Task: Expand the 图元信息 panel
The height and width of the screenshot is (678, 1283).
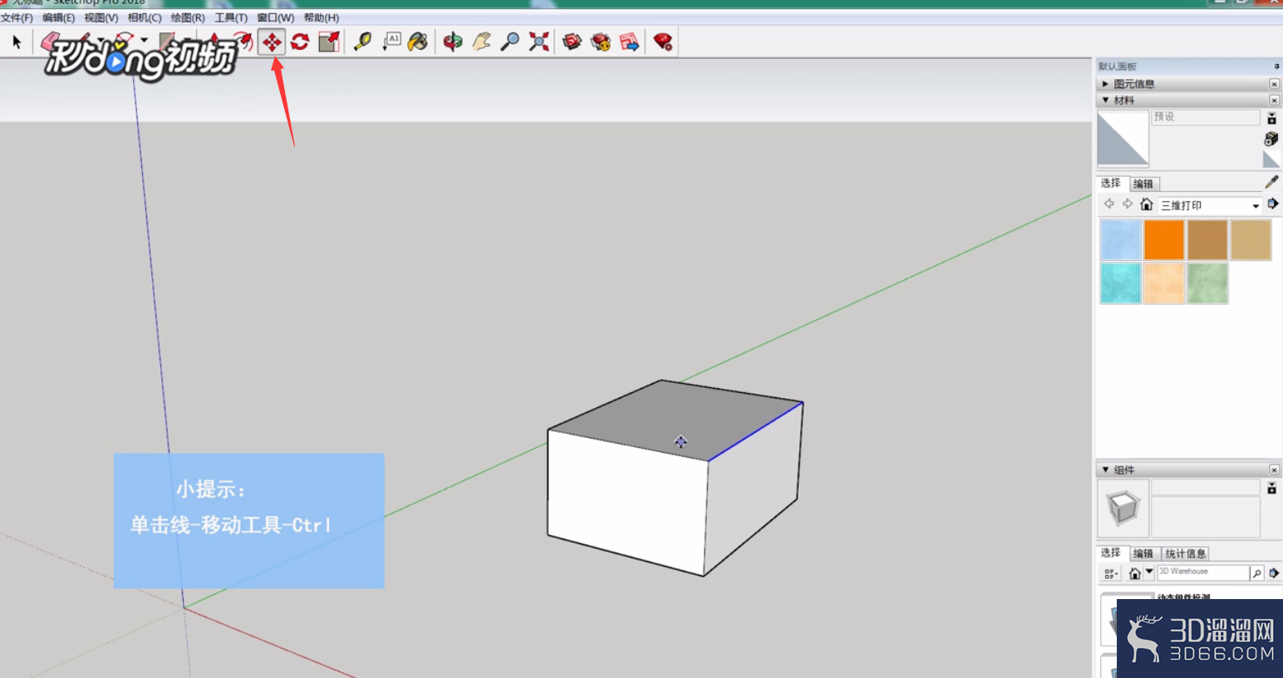Action: point(1105,84)
